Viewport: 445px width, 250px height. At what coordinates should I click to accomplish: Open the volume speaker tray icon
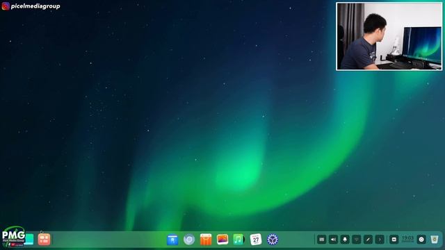pyautogui.click(x=333, y=240)
